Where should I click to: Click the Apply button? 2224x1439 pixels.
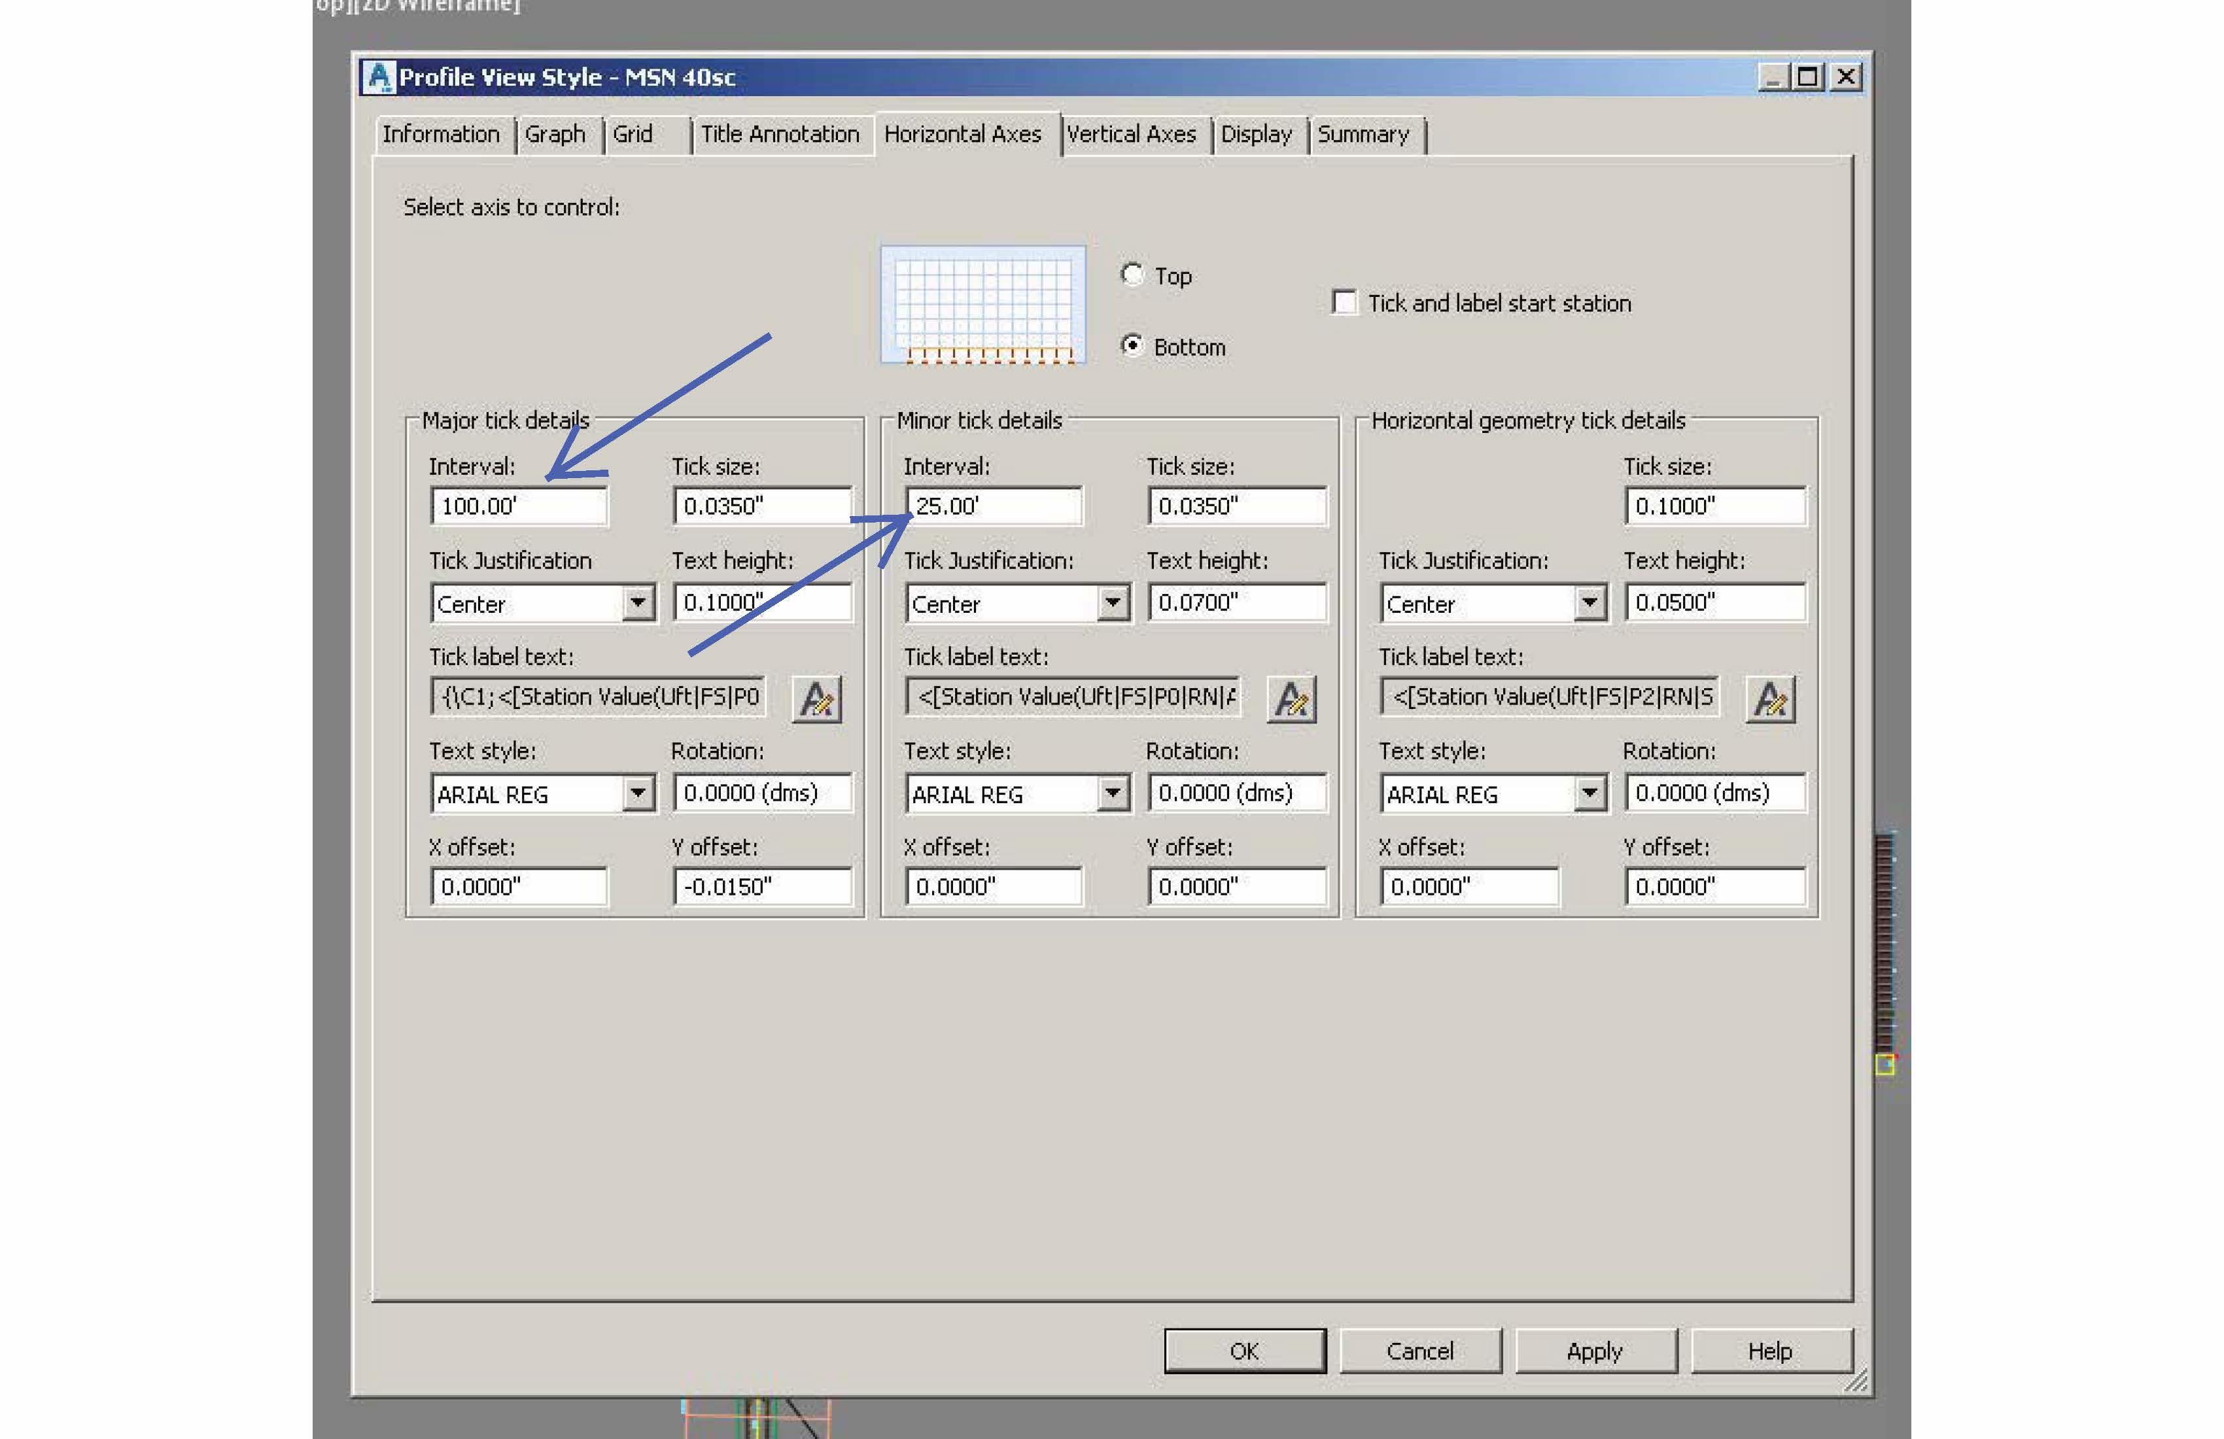click(1595, 1349)
